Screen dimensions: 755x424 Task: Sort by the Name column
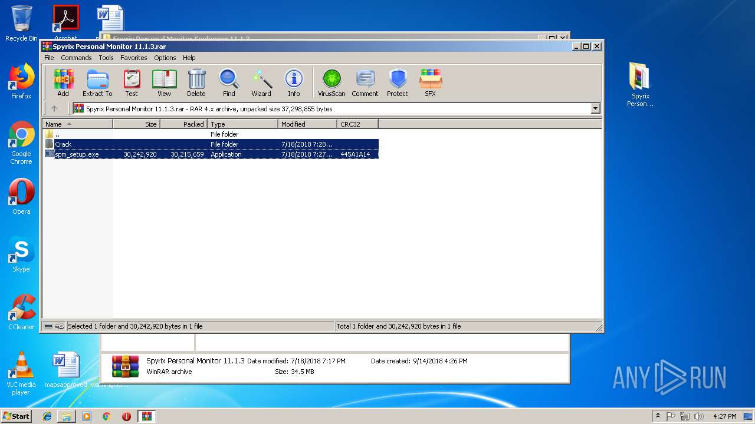pyautogui.click(x=77, y=124)
